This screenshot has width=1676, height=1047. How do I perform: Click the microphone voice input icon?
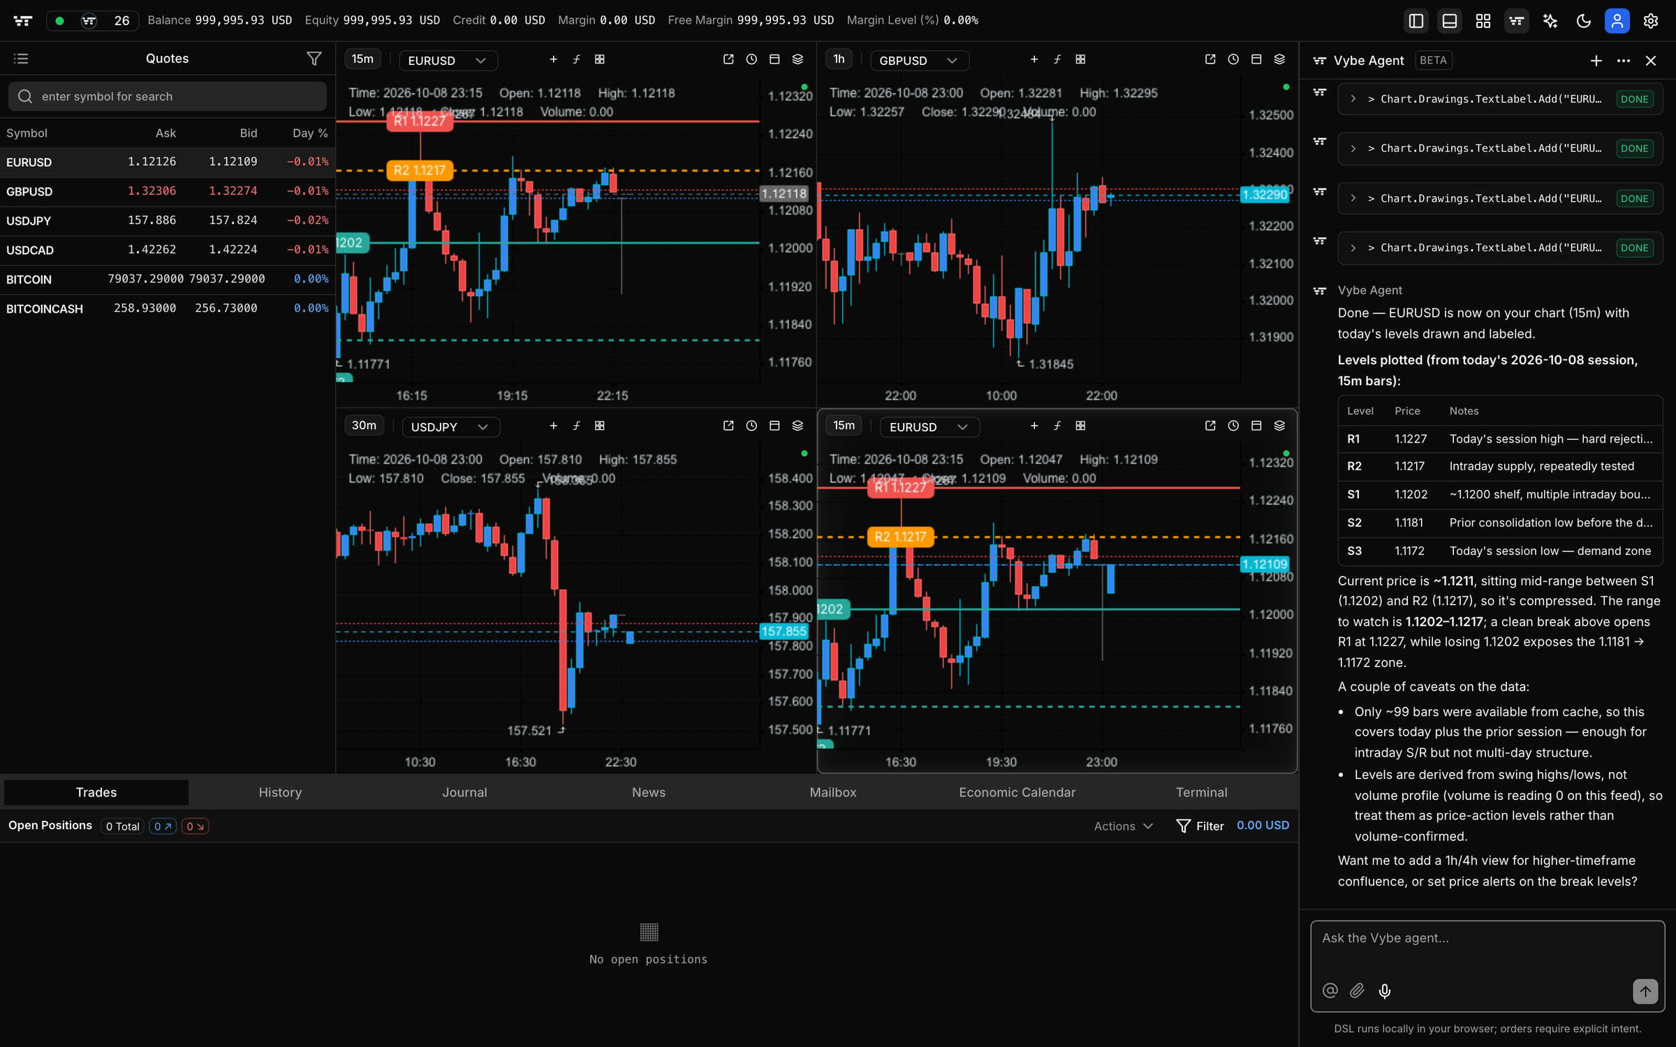pyautogui.click(x=1385, y=991)
